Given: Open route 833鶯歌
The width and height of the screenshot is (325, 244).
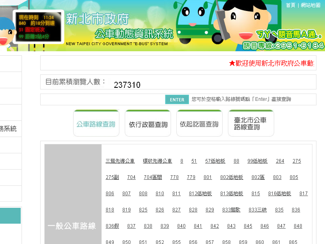Looking at the screenshot, I should (231, 210).
